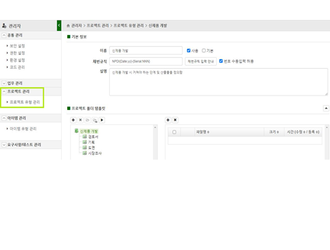Toggle the 사용 checkbox
This screenshot has width=330, height=250.
click(189, 51)
